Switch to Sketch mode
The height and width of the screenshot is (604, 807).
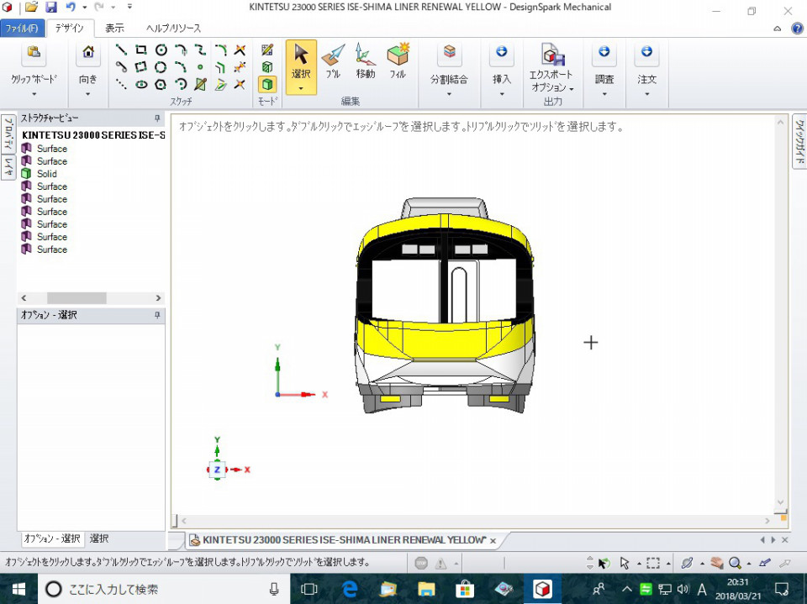tap(267, 50)
